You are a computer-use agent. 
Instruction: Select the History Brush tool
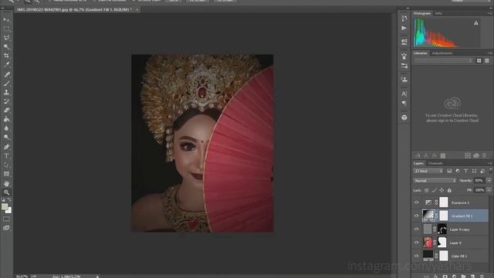(6, 101)
